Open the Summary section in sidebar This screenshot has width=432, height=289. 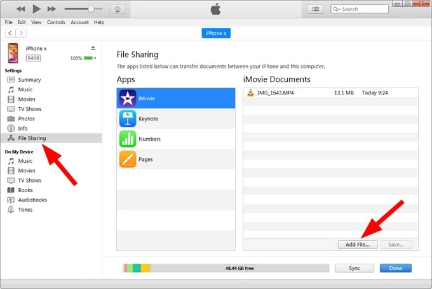tap(29, 80)
